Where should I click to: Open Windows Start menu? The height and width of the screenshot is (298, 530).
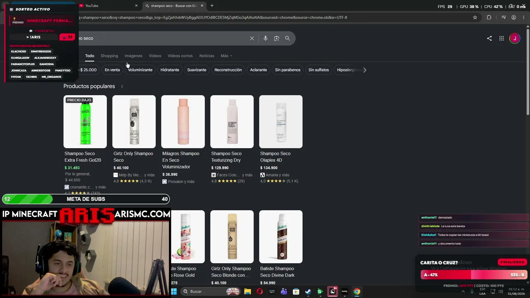(x=174, y=291)
